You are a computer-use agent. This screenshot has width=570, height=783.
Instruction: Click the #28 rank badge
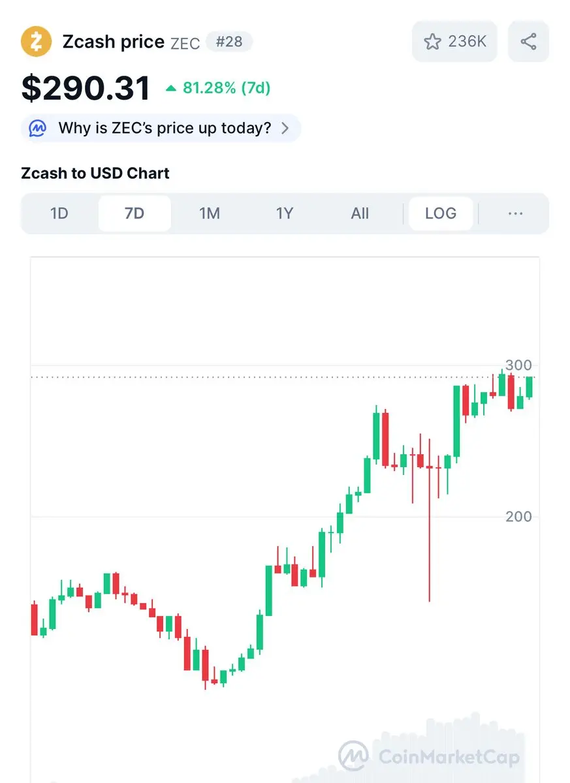(229, 42)
